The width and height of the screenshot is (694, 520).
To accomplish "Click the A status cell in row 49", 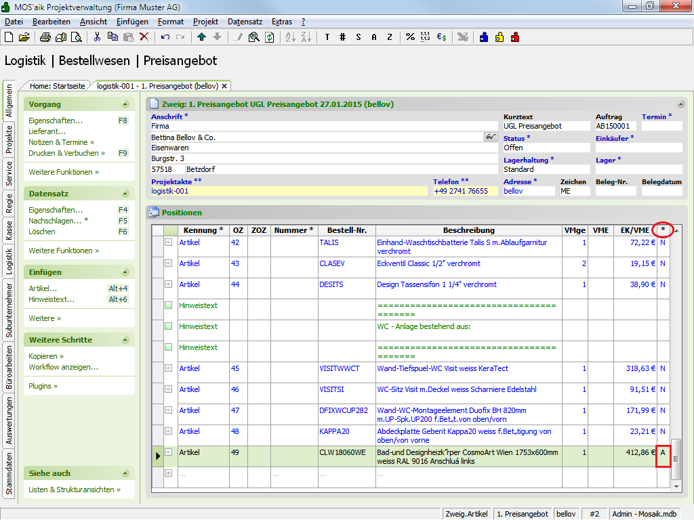I will (x=663, y=456).
